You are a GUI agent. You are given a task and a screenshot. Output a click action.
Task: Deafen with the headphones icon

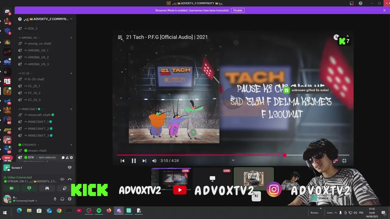(x=62, y=199)
